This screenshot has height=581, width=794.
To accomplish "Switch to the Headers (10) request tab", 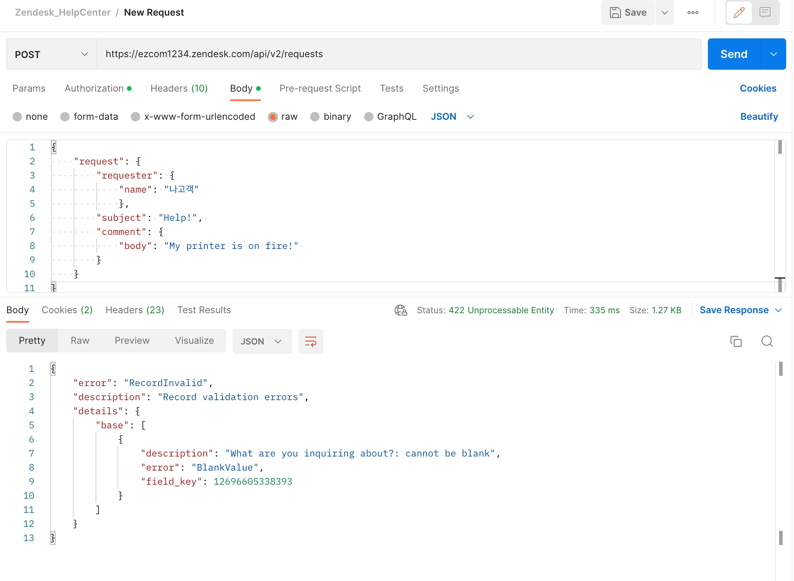I will 179,88.
